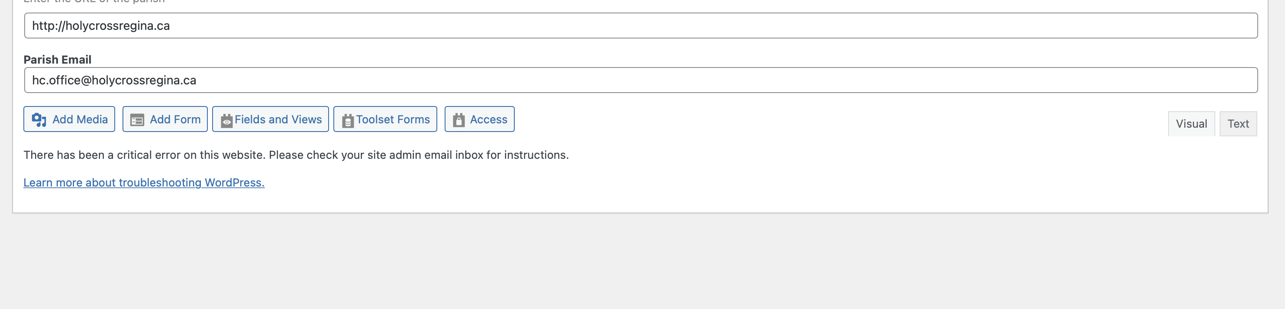Click the cut-off URL description text at top
This screenshot has width=1285, height=309.
pos(94,1)
